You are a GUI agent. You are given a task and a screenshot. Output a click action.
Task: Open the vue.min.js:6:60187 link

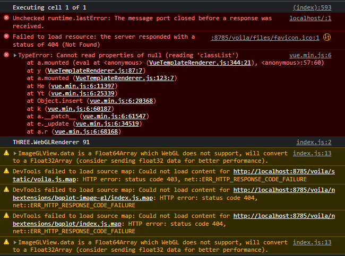79,109
